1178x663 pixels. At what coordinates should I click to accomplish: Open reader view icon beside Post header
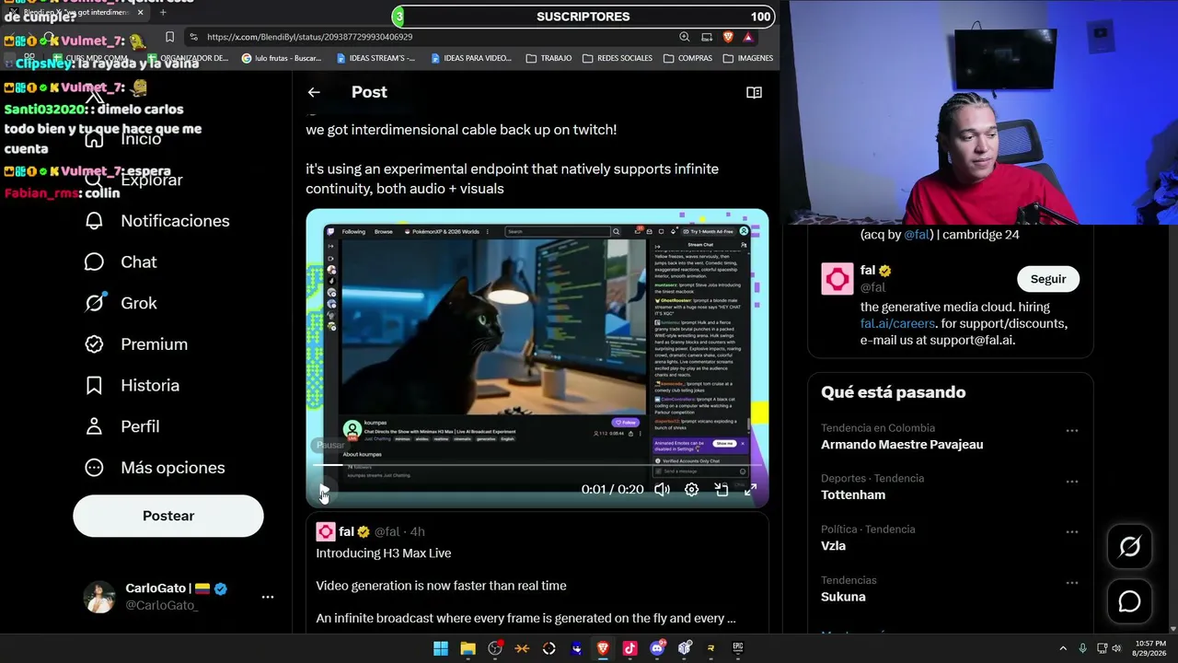[x=754, y=92]
